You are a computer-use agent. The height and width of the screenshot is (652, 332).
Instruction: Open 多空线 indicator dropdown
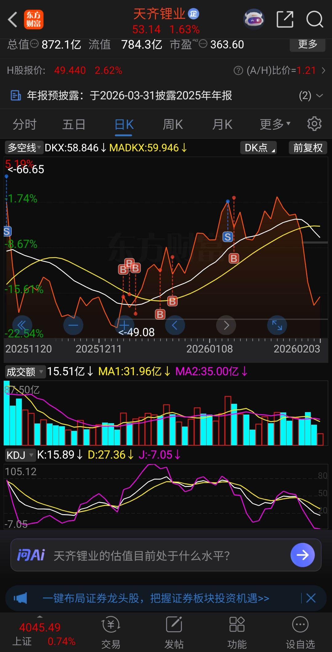(24, 148)
